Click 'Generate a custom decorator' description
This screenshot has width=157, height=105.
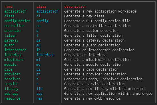91,31
